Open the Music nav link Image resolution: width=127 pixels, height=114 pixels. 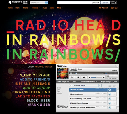45,8
